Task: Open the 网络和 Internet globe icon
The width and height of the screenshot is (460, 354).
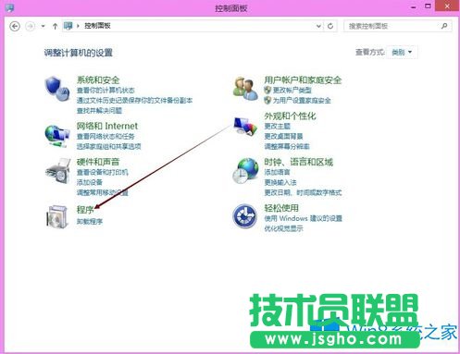Action: (x=57, y=135)
